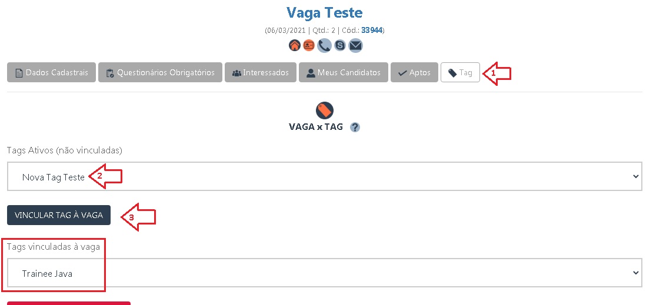Click the phone contact icon

point(324,45)
